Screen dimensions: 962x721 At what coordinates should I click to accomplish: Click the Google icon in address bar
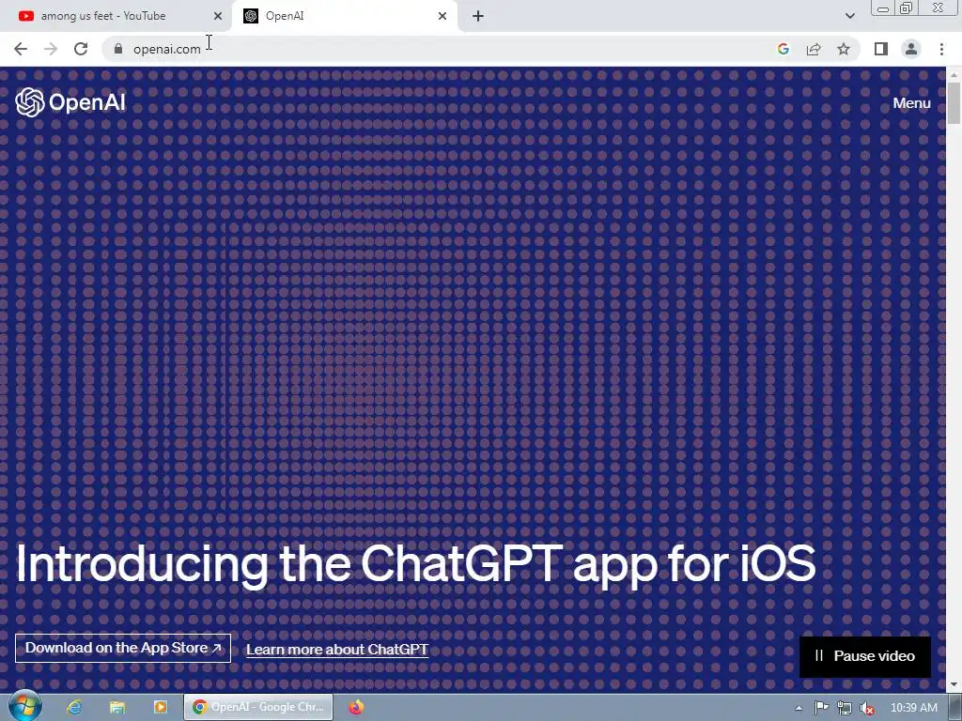tap(784, 49)
